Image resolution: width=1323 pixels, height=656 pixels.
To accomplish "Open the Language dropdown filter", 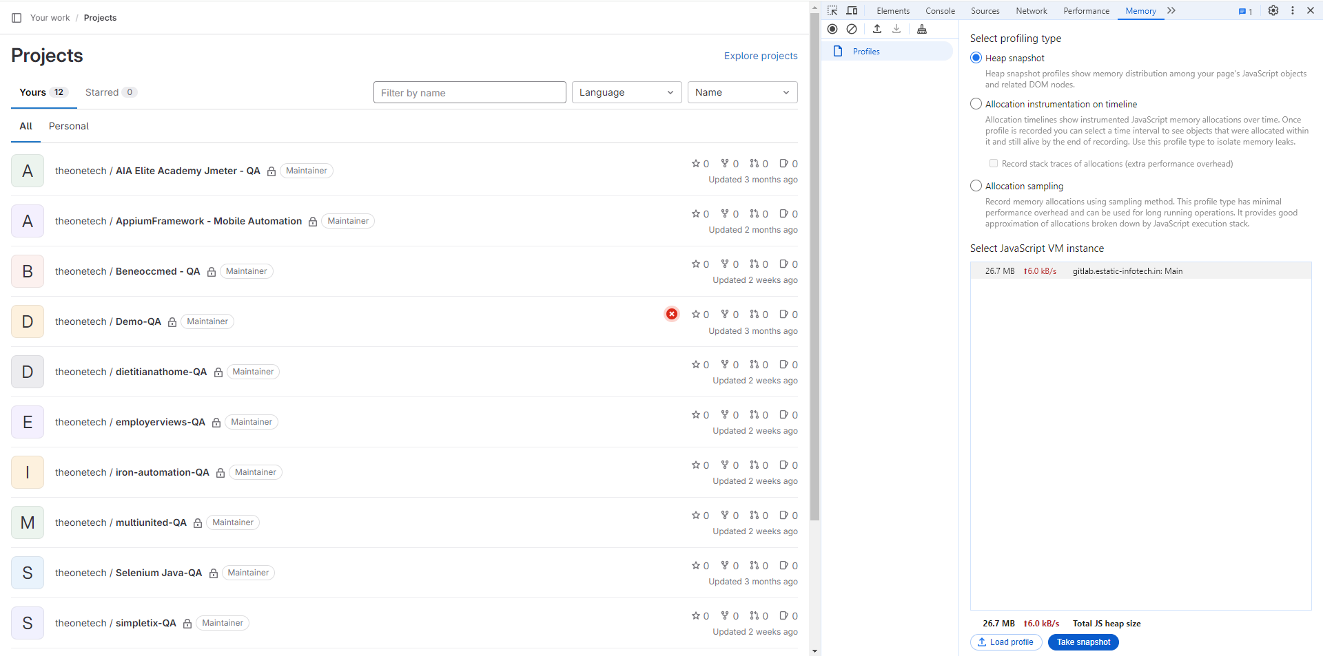I will 626,92.
